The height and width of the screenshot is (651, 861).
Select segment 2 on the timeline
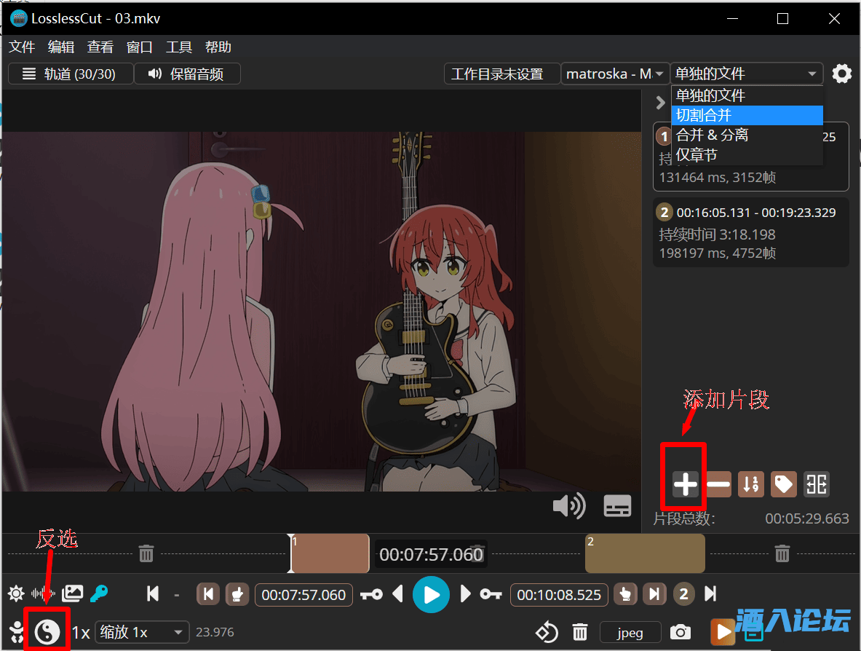click(x=645, y=554)
